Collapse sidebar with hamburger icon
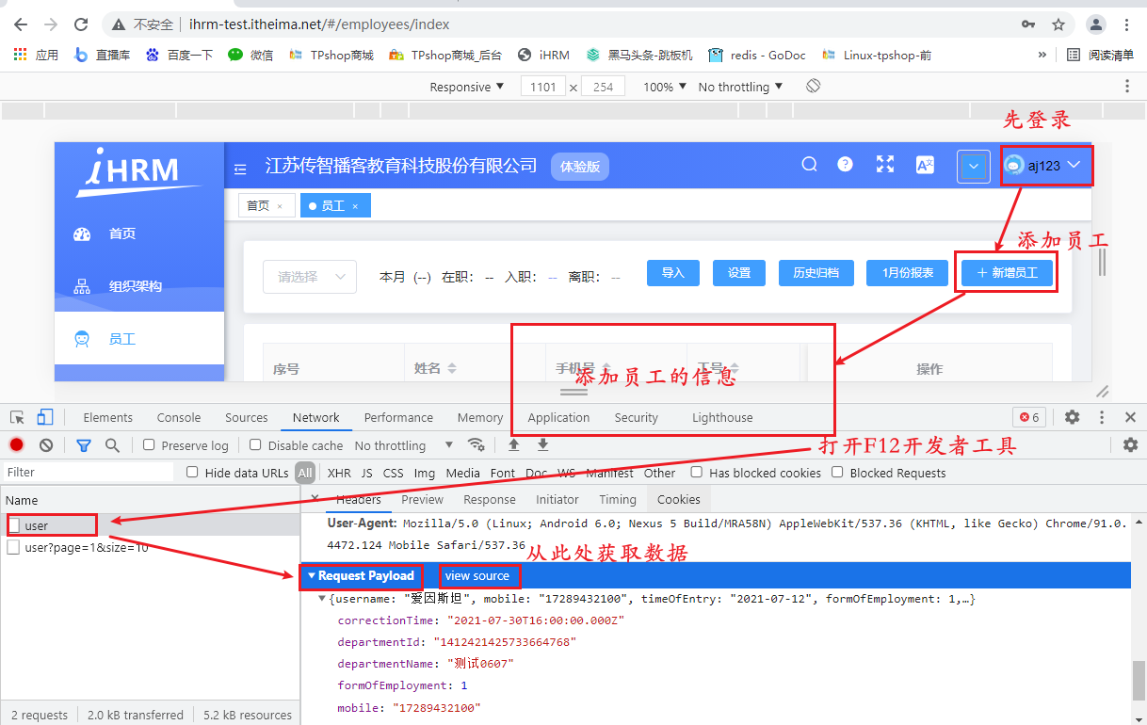 click(240, 169)
